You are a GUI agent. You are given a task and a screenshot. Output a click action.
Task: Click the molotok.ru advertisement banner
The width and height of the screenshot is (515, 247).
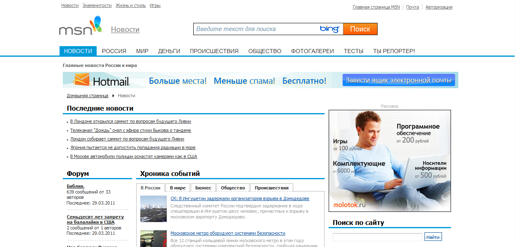pyautogui.click(x=389, y=160)
